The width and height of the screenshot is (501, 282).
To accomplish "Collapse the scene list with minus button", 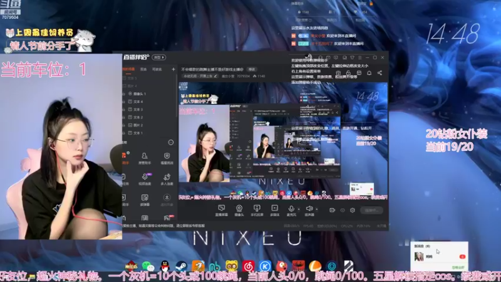I will click(x=171, y=142).
